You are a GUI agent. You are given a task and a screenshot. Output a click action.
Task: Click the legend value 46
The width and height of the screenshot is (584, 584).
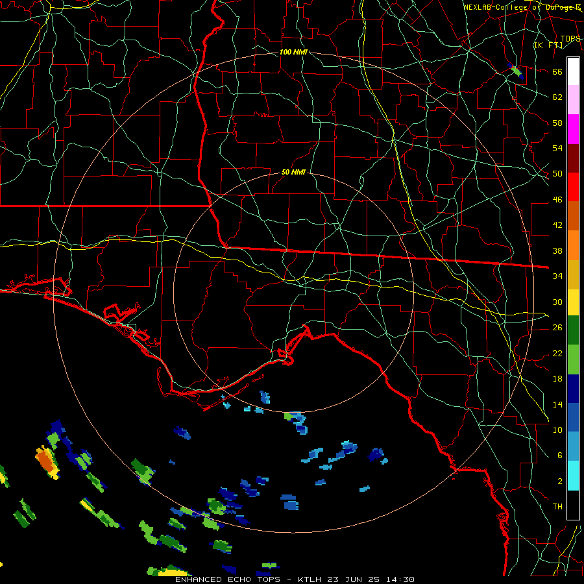tap(557, 200)
